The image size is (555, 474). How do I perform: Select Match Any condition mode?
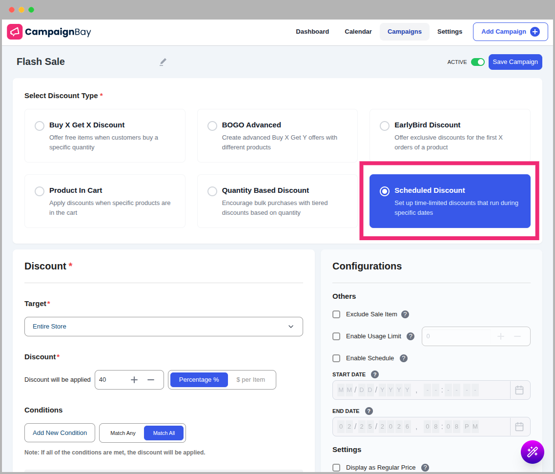pos(123,433)
